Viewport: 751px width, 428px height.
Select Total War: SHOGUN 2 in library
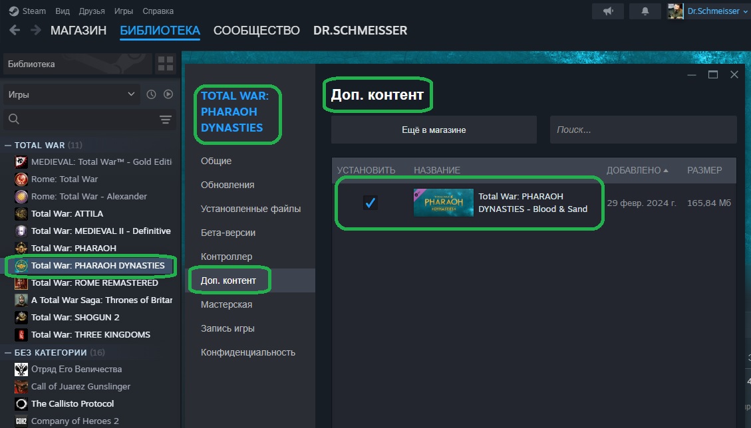pyautogui.click(x=75, y=318)
